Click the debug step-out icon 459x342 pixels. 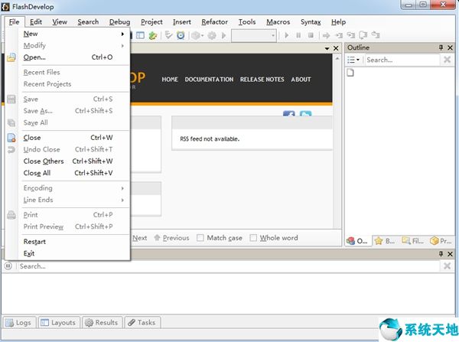(363, 36)
